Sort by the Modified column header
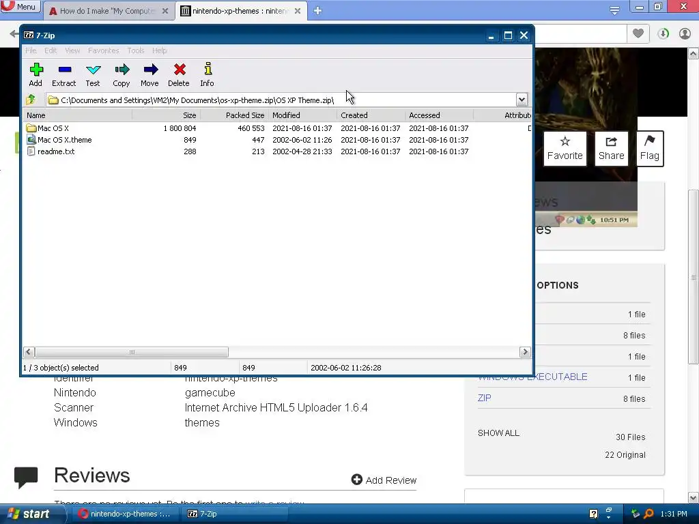699x524 pixels. click(x=302, y=115)
